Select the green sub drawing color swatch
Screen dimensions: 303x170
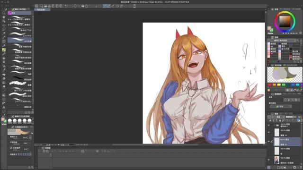271,30
